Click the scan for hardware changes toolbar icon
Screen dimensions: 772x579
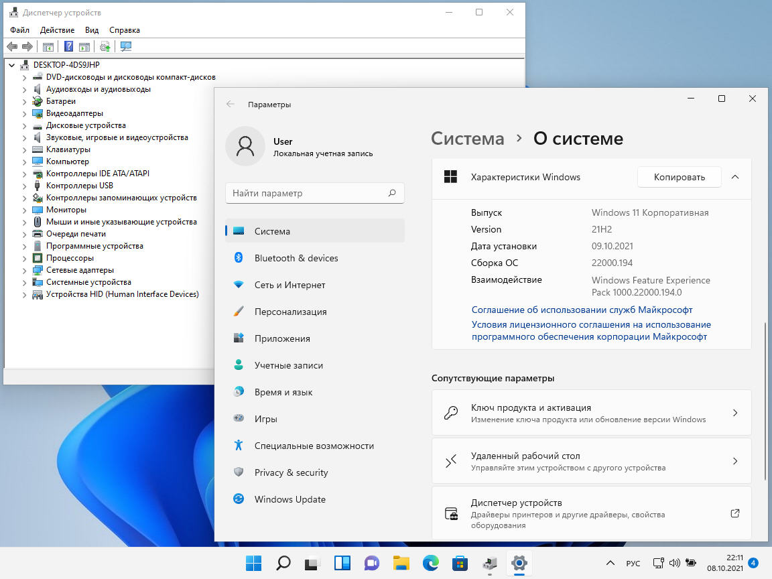[125, 46]
